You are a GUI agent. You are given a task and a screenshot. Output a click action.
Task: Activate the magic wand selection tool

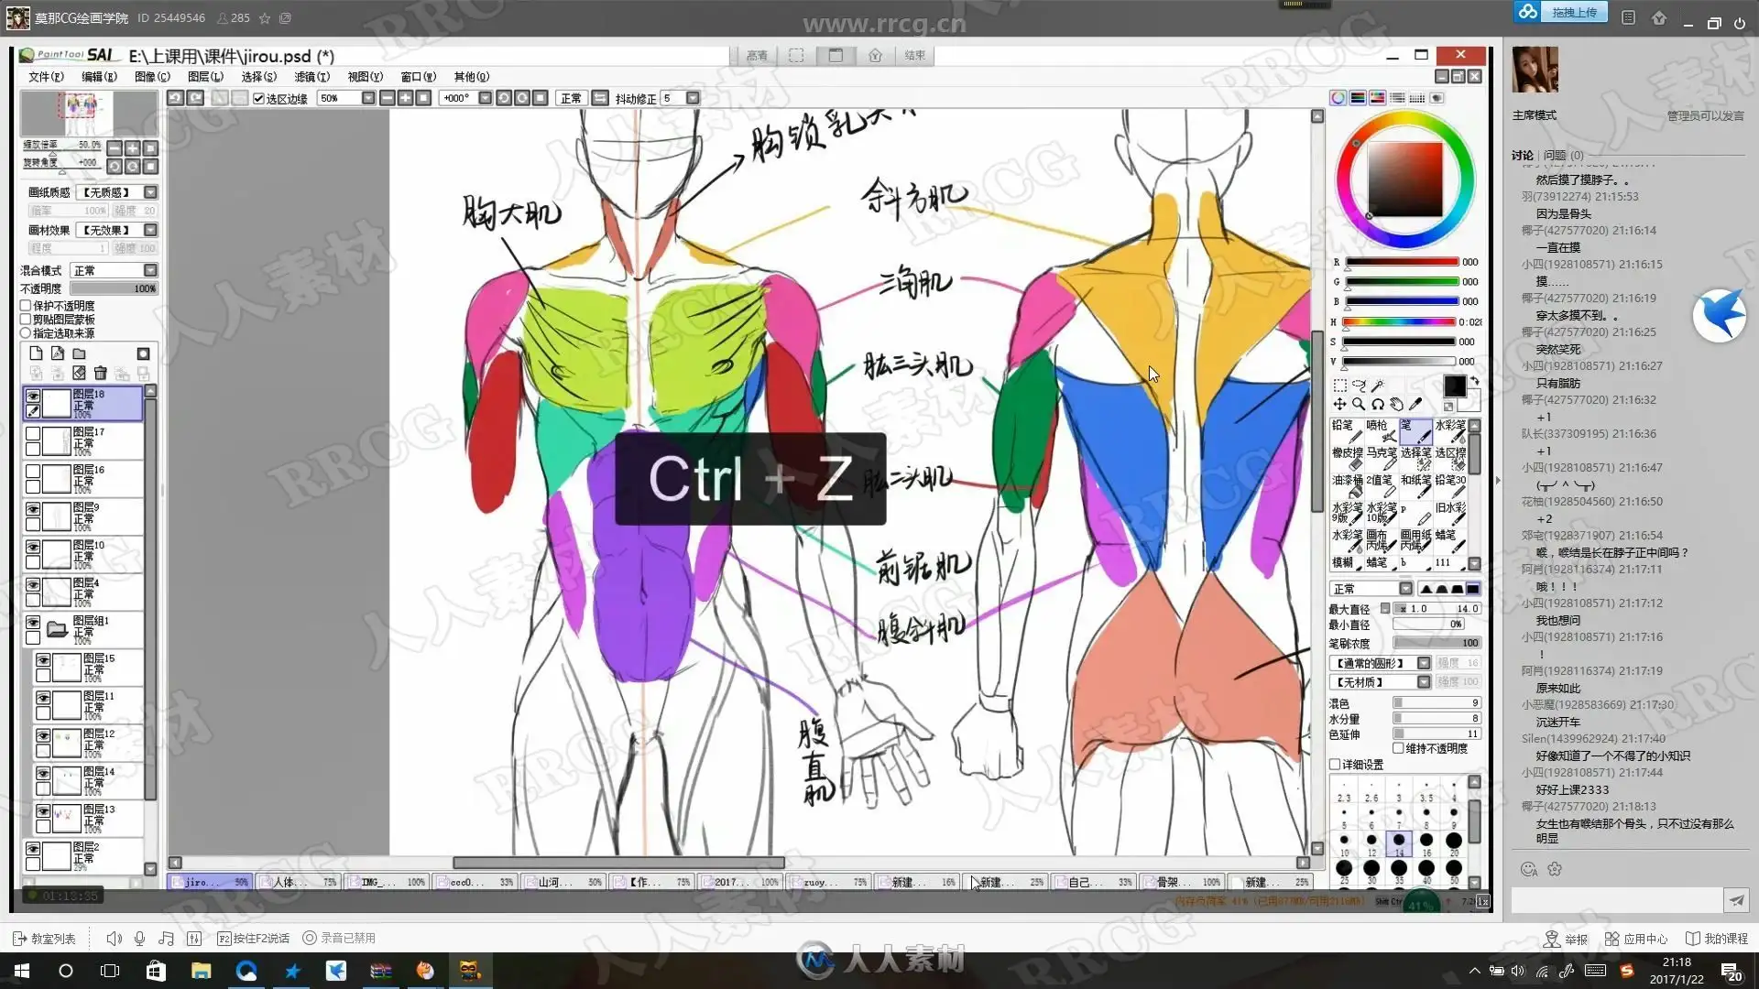click(x=1378, y=386)
